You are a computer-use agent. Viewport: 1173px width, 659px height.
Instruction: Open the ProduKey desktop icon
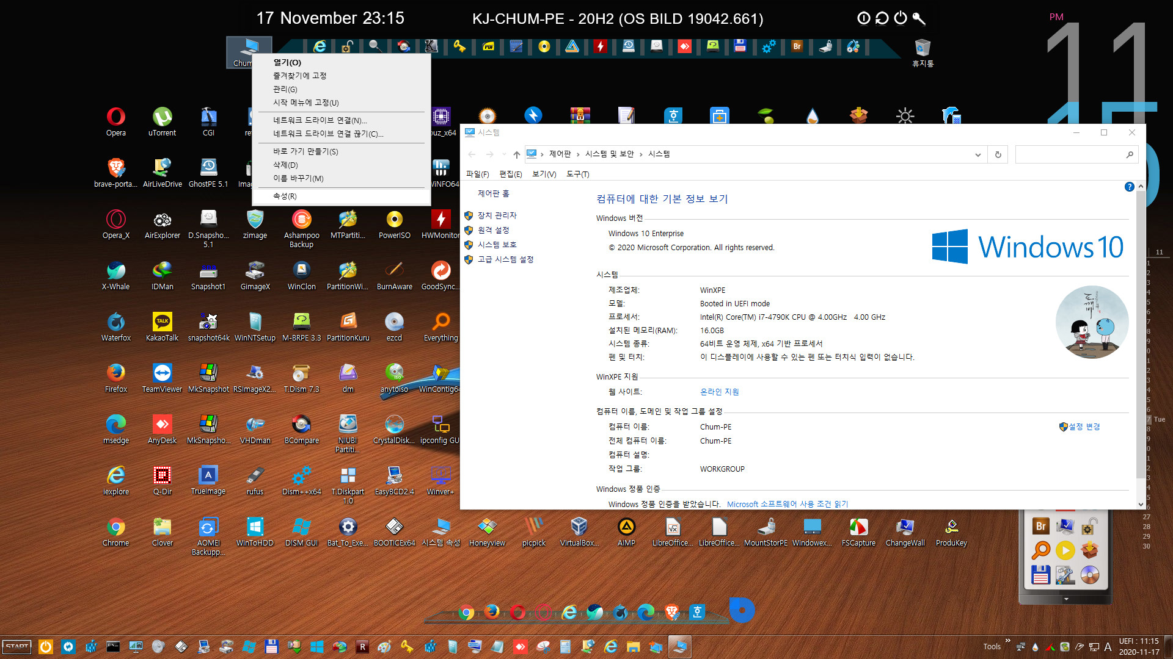951,531
